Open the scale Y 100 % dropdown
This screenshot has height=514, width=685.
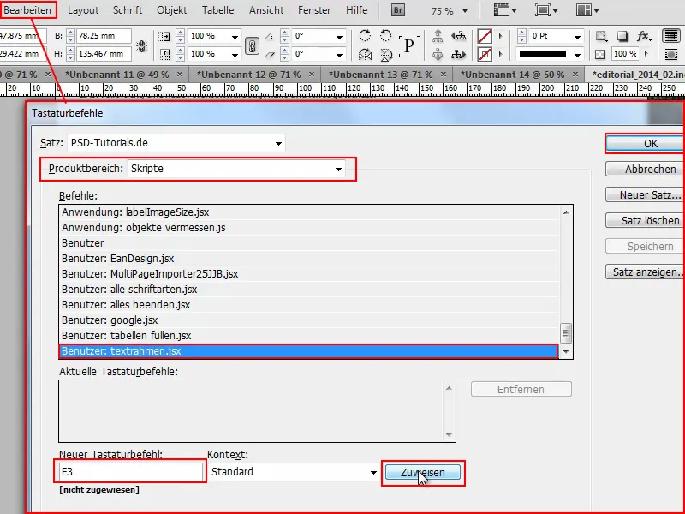pos(235,55)
